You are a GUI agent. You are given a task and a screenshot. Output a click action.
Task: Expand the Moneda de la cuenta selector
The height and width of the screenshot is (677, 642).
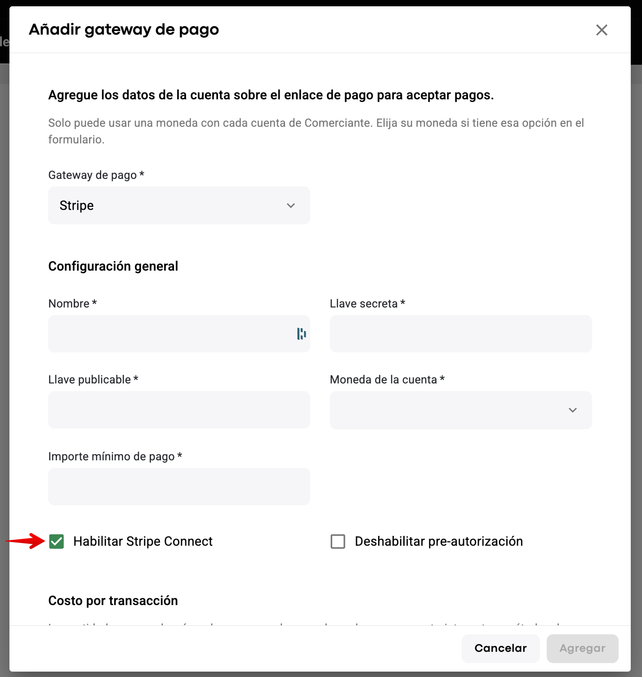[461, 410]
